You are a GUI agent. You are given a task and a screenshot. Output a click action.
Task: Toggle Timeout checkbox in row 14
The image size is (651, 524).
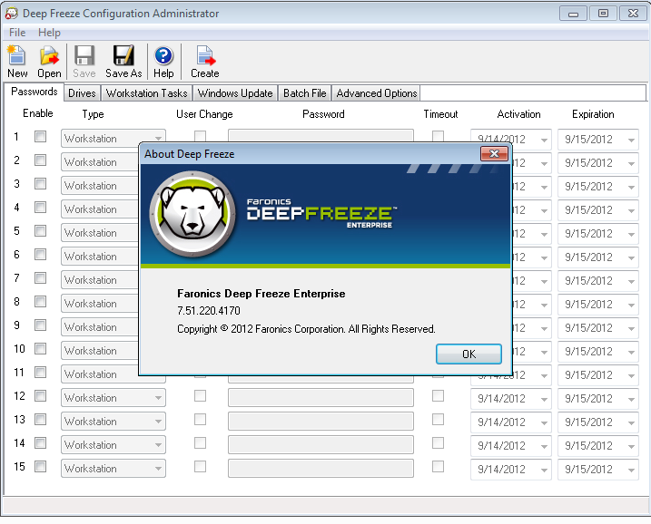click(438, 442)
